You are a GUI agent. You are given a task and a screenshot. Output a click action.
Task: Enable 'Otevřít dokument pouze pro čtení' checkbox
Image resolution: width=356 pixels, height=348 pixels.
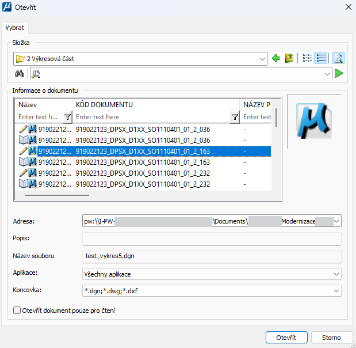pyautogui.click(x=17, y=311)
